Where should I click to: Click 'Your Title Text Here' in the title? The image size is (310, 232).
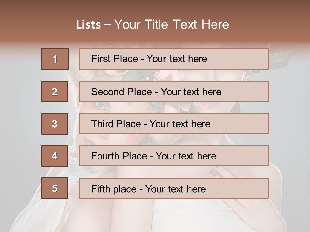pyautogui.click(x=171, y=25)
